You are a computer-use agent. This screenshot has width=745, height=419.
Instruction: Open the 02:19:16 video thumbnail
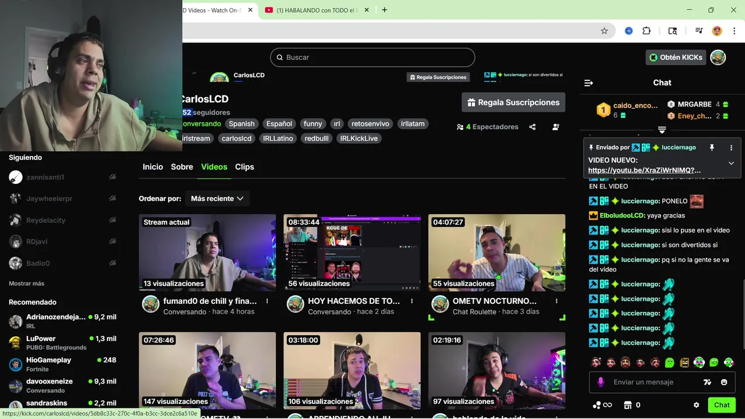[x=496, y=371]
